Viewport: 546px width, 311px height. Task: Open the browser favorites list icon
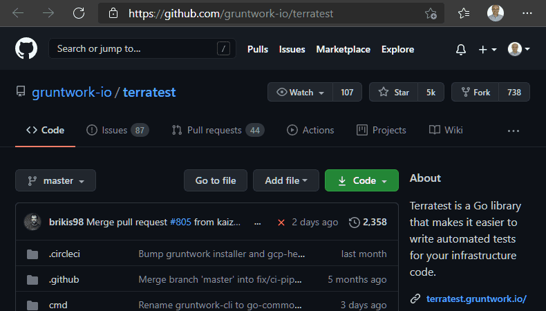click(464, 13)
